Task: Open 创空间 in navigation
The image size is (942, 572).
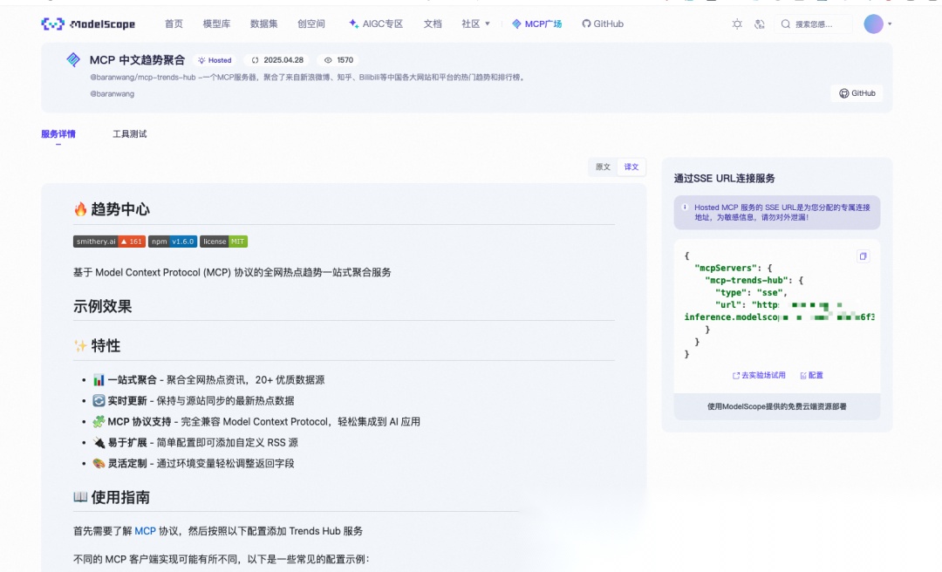Action: (x=311, y=24)
